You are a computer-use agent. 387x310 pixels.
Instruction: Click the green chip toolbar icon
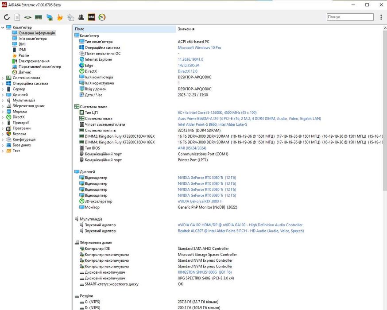[x=27, y=17]
